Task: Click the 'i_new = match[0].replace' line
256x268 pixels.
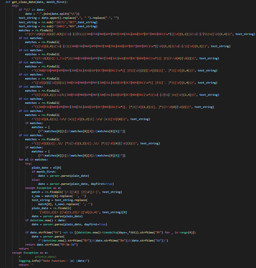Action: [59, 196]
